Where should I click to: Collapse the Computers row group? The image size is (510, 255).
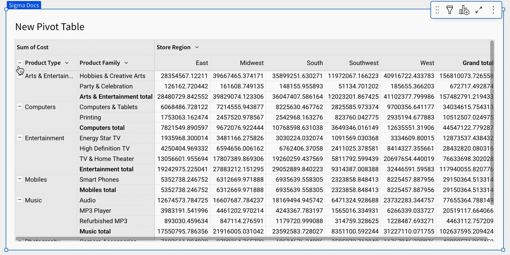point(19,106)
